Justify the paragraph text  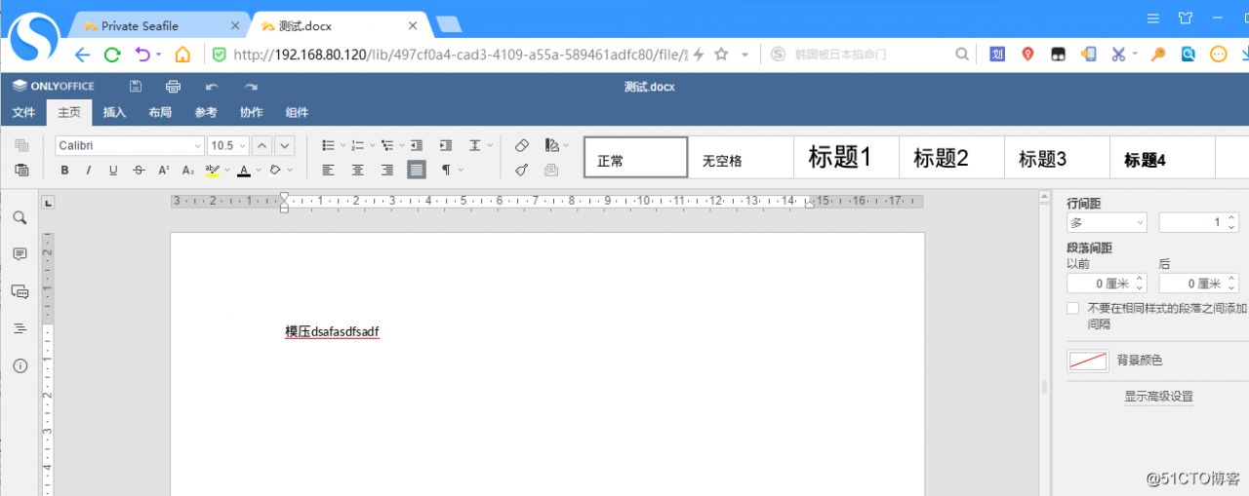pyautogui.click(x=417, y=170)
